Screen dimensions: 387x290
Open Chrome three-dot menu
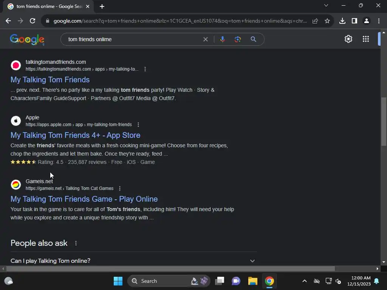379,21
